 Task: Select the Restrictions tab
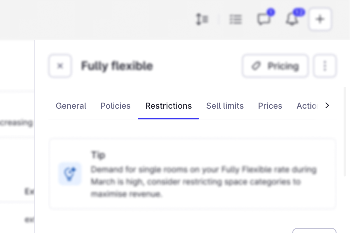tap(169, 106)
